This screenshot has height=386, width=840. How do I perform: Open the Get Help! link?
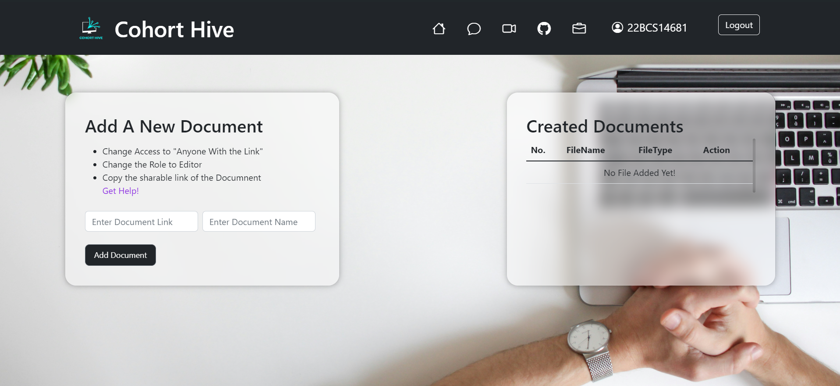(121, 191)
